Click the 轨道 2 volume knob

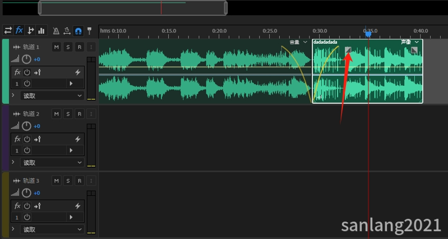point(26,126)
